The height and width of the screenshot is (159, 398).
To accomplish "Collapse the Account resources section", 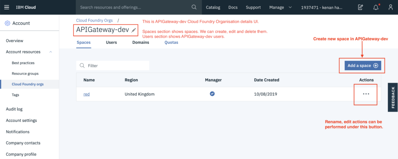I will (49, 52).
